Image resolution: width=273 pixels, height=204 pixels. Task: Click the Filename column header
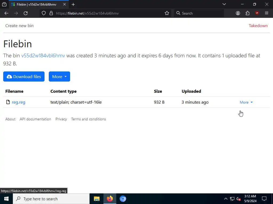click(x=14, y=91)
